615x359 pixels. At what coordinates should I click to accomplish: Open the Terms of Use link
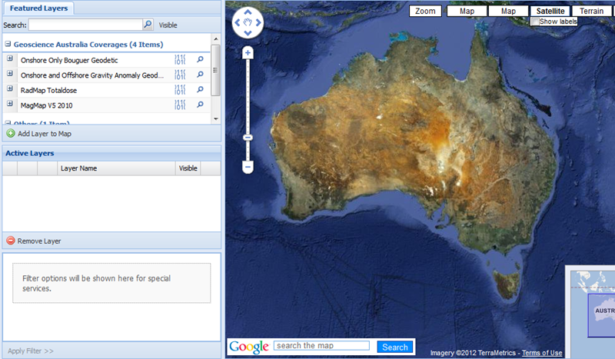[x=542, y=353]
